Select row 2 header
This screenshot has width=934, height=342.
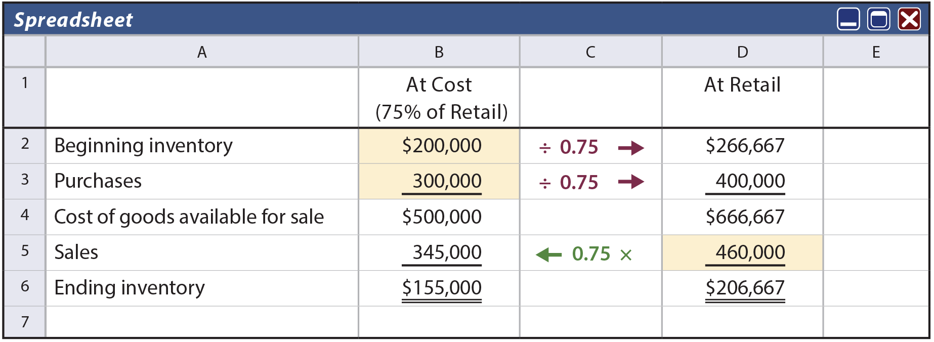pos(25,145)
